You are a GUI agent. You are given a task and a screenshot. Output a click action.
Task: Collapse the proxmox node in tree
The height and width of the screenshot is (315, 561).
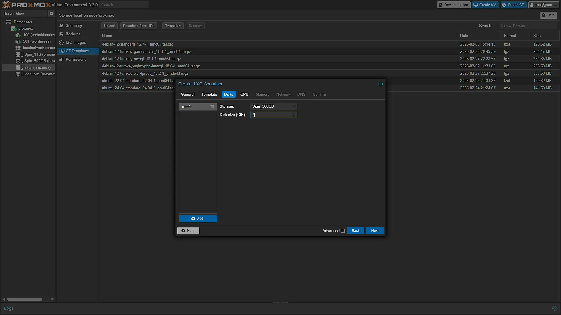click(9, 29)
